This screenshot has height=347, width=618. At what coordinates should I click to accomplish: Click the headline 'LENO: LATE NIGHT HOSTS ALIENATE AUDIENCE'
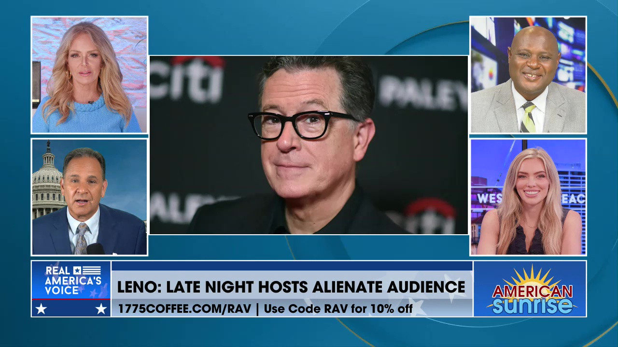coord(291,287)
